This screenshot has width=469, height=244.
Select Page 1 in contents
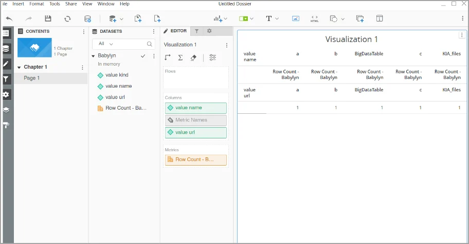[51, 78]
